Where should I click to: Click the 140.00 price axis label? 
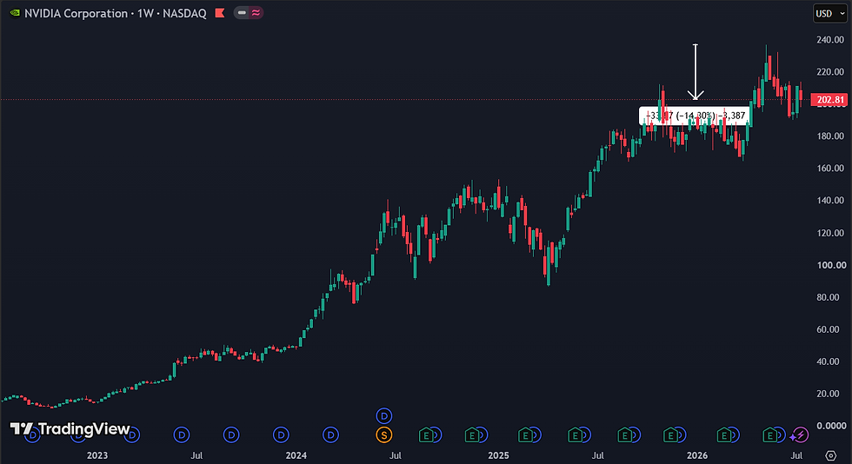click(830, 200)
